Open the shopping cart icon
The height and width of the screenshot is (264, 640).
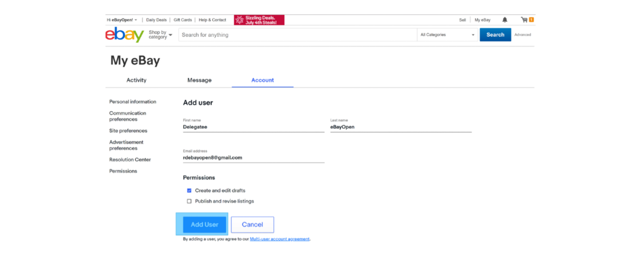527,20
